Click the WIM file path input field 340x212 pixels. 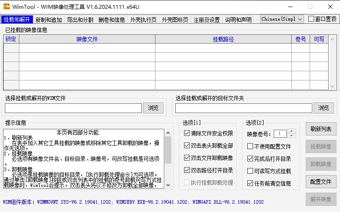click(x=73, y=108)
